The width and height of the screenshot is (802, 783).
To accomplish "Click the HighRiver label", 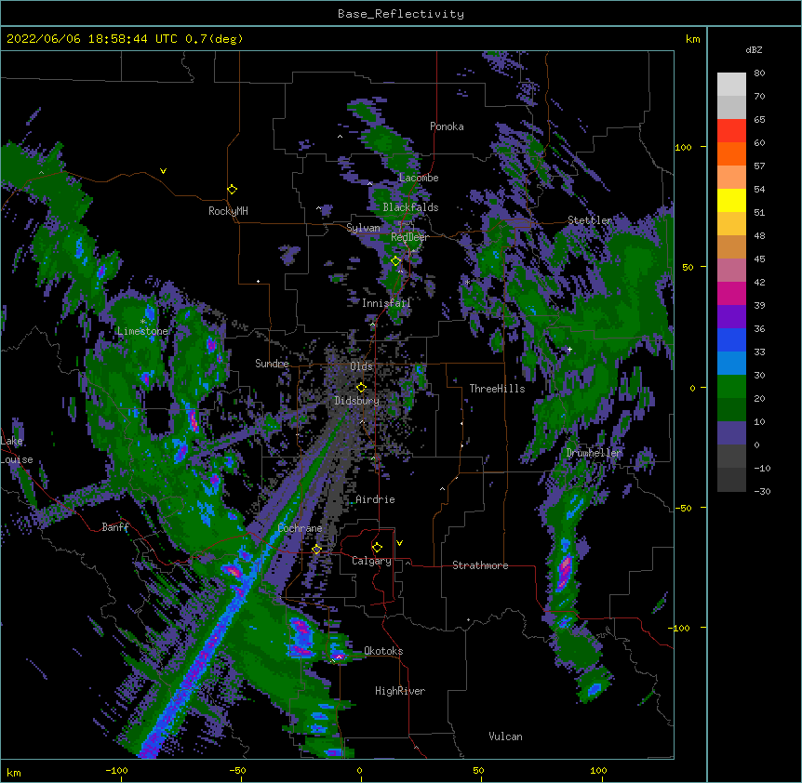I will (x=400, y=691).
